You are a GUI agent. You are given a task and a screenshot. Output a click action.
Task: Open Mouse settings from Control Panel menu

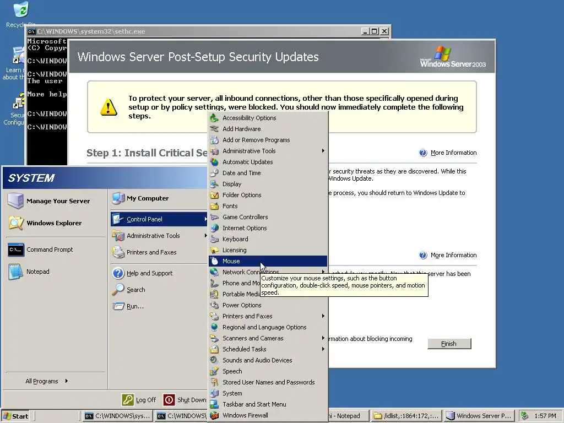pyautogui.click(x=268, y=261)
